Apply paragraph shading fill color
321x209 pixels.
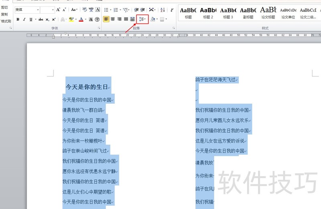153,19
